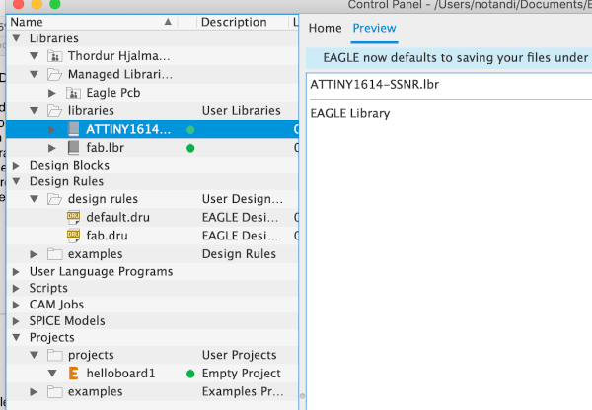Expand the CAM Jobs section

point(16,305)
